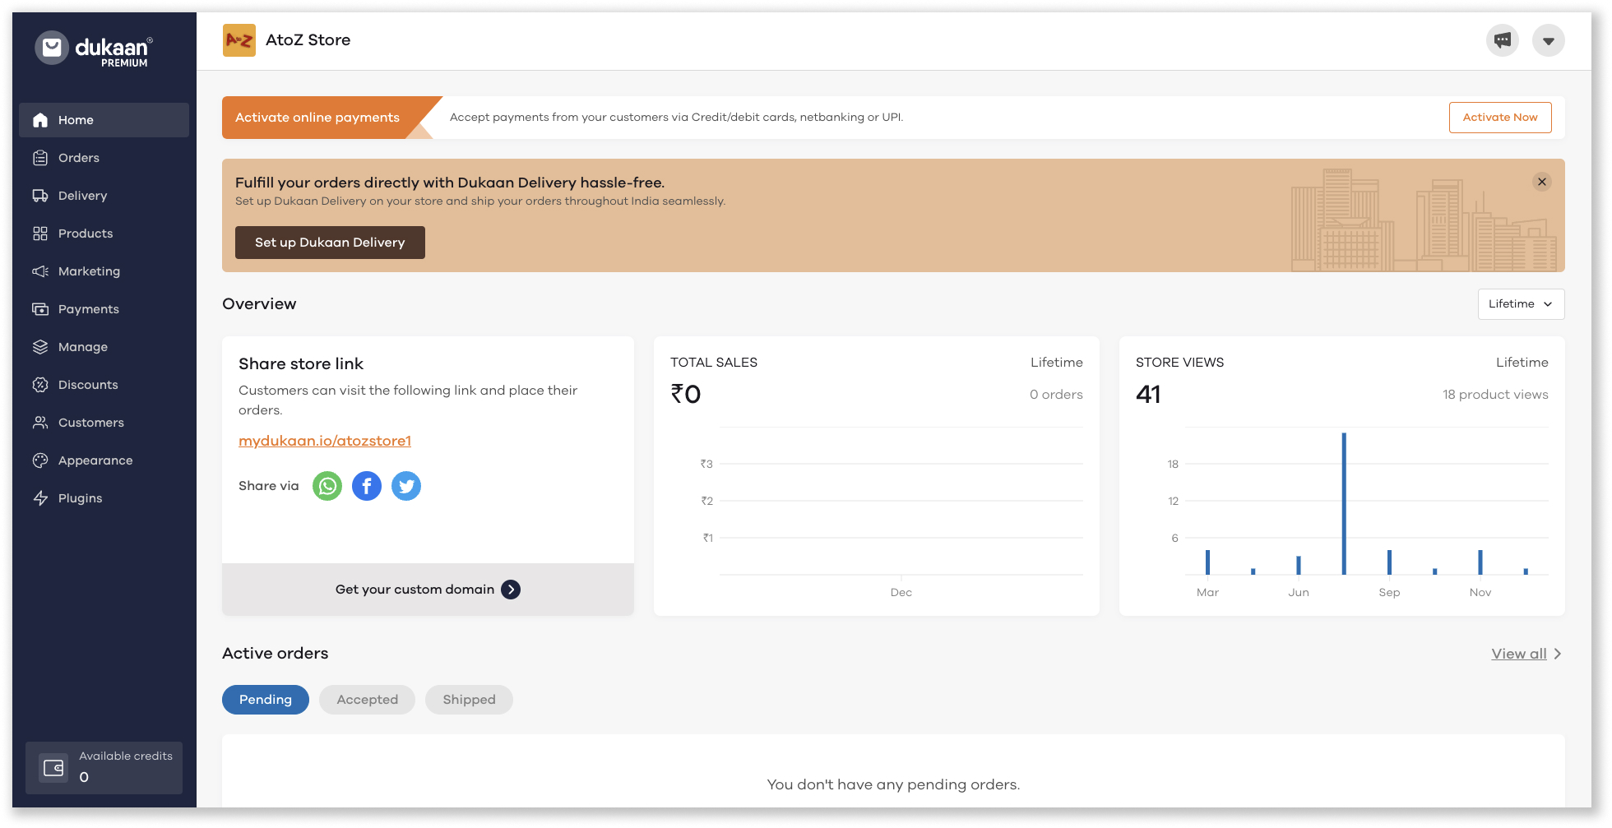Open the Manage menu label
This screenshot has height=828, width=1612.
tap(83, 347)
